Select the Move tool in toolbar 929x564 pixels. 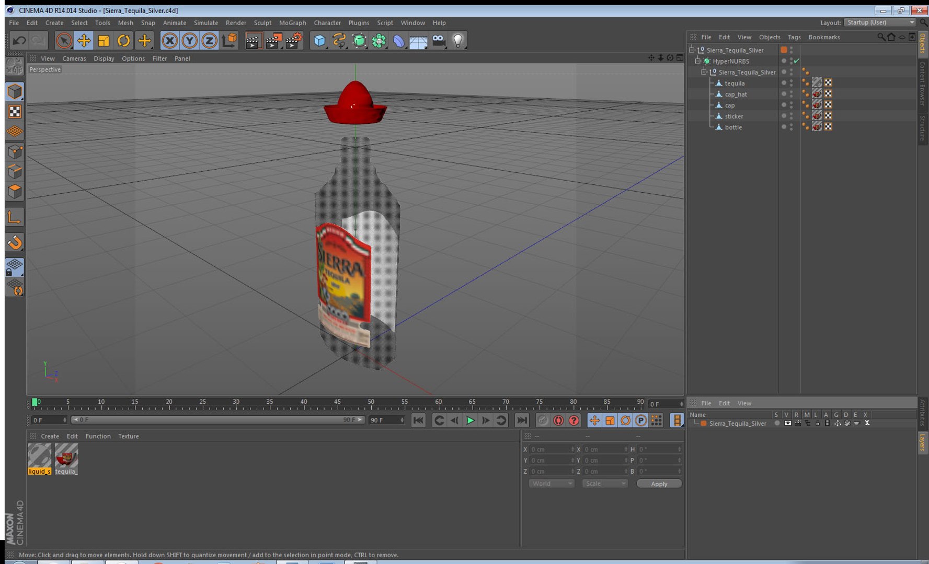click(x=84, y=40)
